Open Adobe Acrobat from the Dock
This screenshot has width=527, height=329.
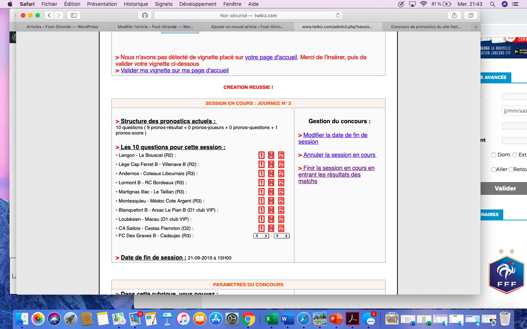(x=352, y=319)
